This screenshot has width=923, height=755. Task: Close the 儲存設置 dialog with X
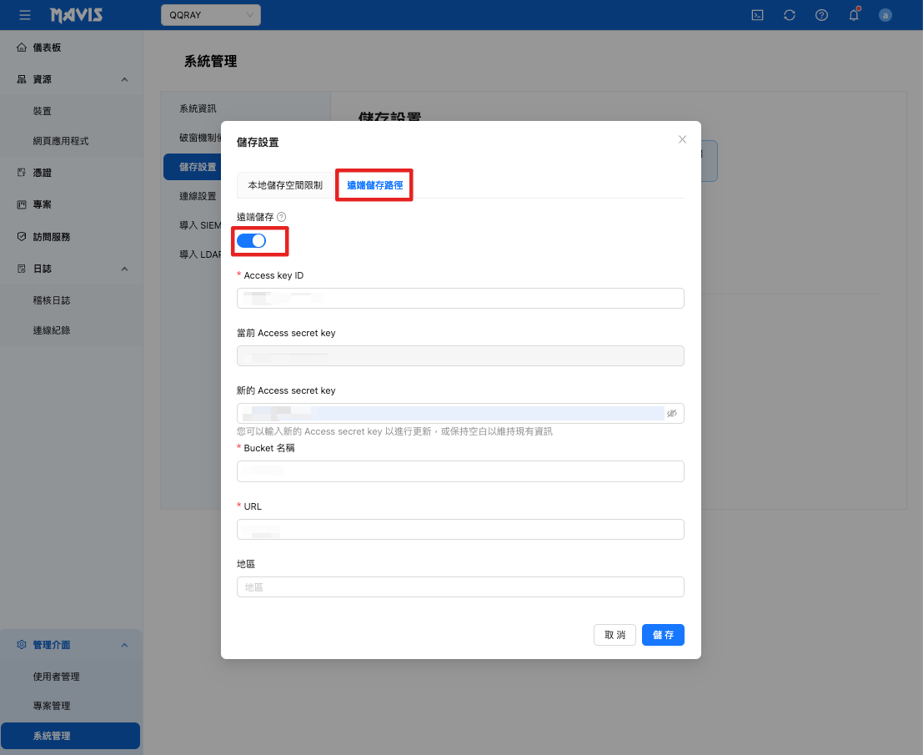[x=682, y=139]
